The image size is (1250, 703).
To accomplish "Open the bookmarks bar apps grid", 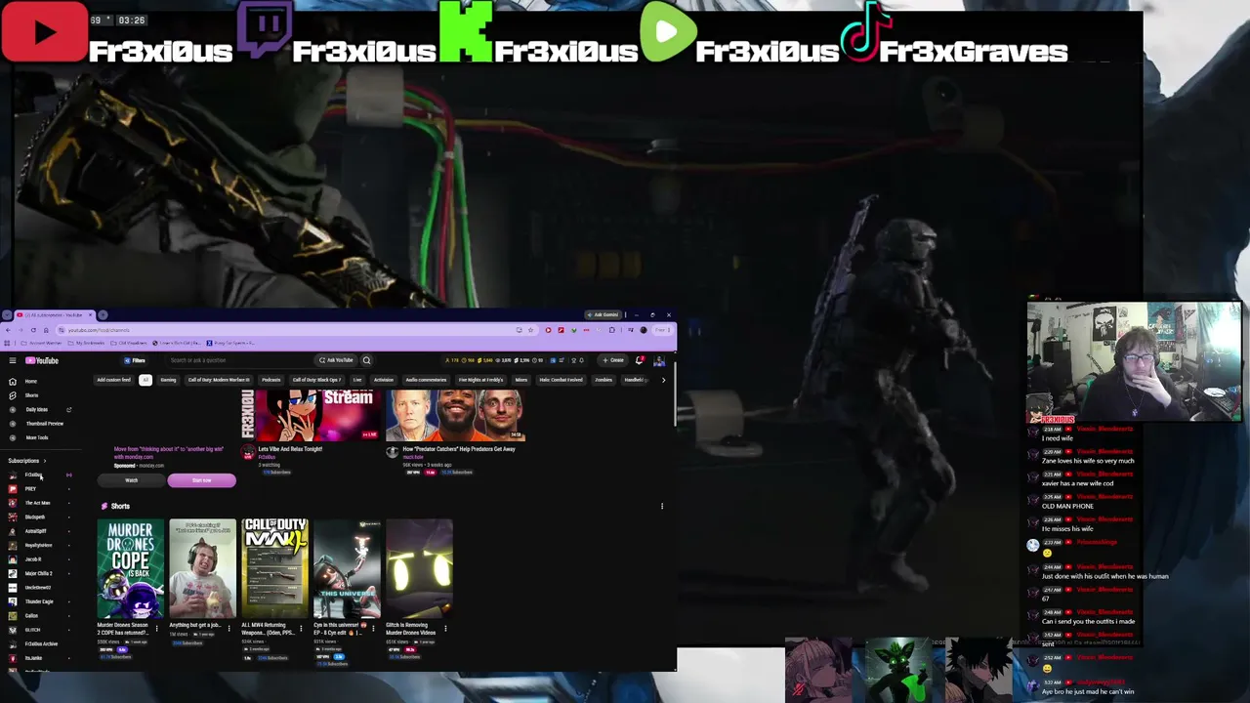I will [x=7, y=343].
